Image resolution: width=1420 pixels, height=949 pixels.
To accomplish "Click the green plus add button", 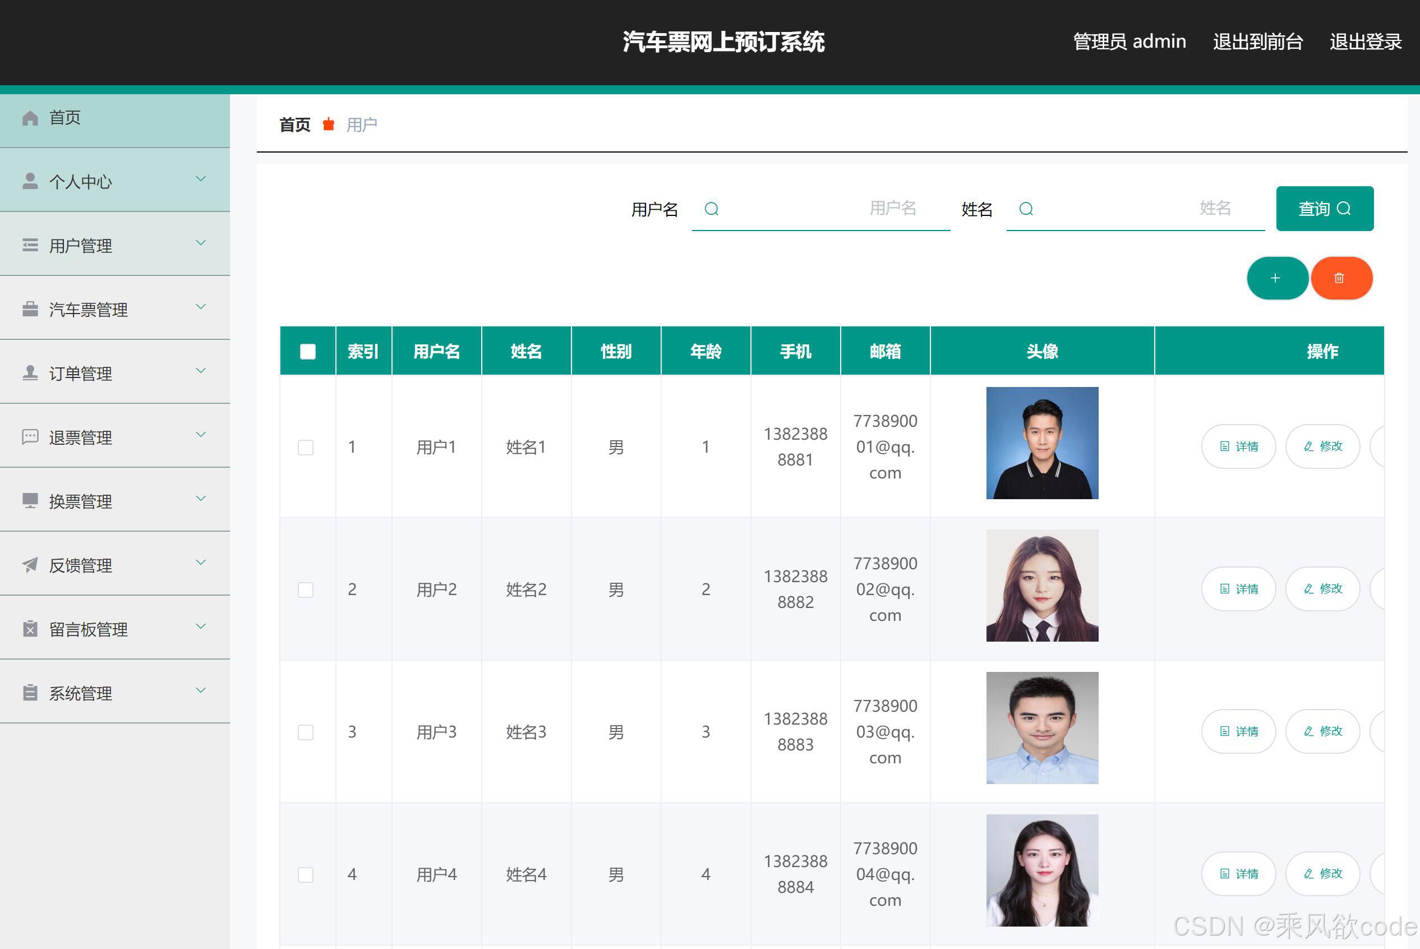I will point(1276,278).
